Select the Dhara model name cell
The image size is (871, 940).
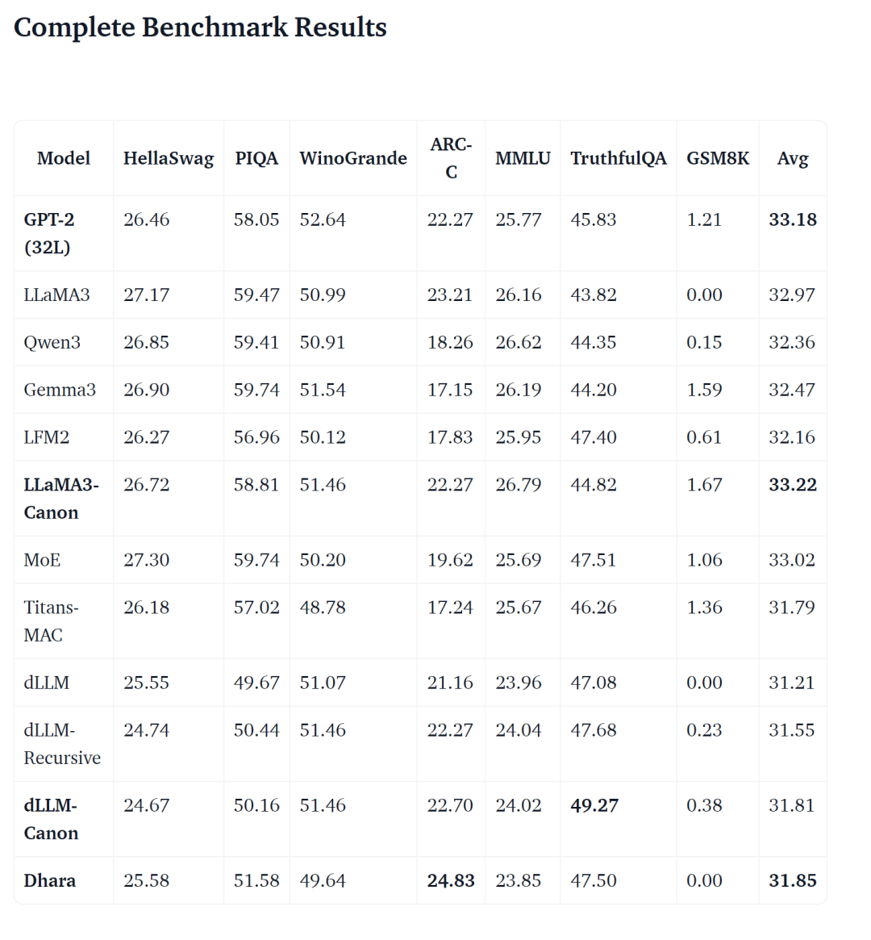pyautogui.click(x=50, y=880)
